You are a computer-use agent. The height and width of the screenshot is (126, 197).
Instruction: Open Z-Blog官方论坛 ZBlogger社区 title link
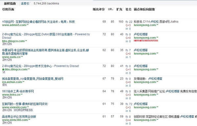[46, 36]
